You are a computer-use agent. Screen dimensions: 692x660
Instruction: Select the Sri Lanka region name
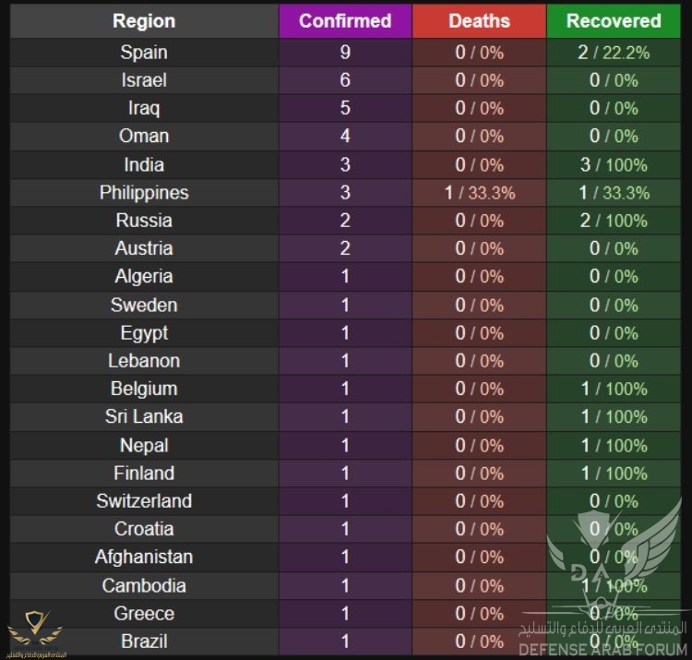point(144,416)
